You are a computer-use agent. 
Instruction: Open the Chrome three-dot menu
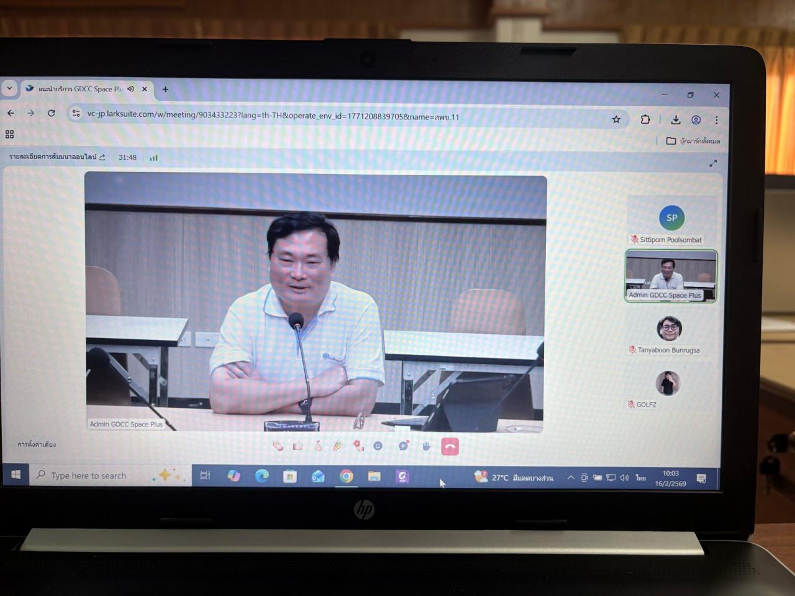pyautogui.click(x=716, y=120)
